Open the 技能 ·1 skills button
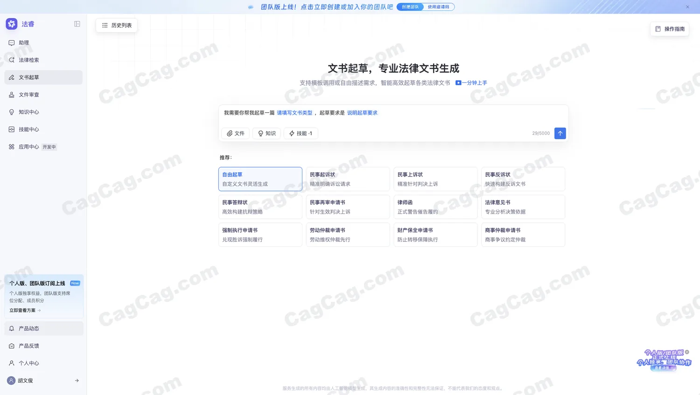Image resolution: width=700 pixels, height=395 pixels. click(x=301, y=133)
